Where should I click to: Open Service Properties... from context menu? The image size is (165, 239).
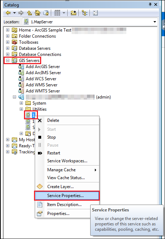[67, 196]
